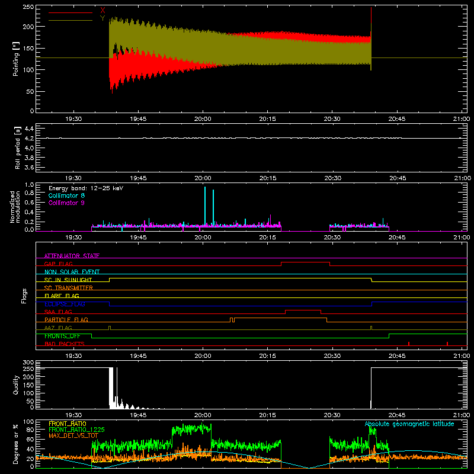Click the 20:15 label under Roll period plot
The width and height of the screenshot is (474, 474).
pos(268,178)
